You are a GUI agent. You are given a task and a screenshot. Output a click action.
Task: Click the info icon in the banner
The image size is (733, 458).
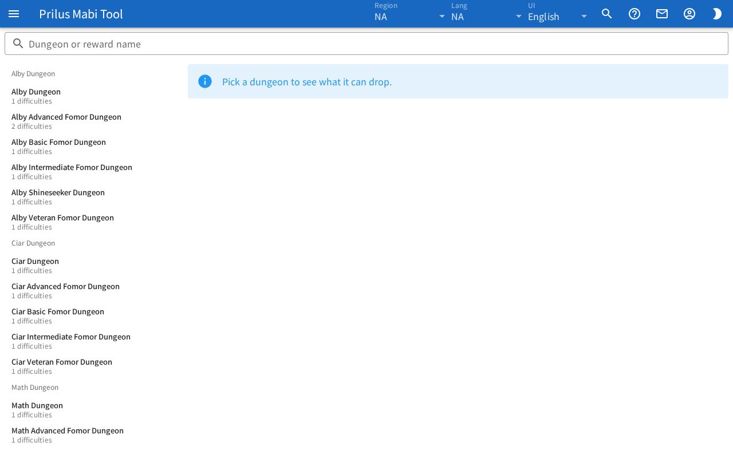[x=205, y=81]
